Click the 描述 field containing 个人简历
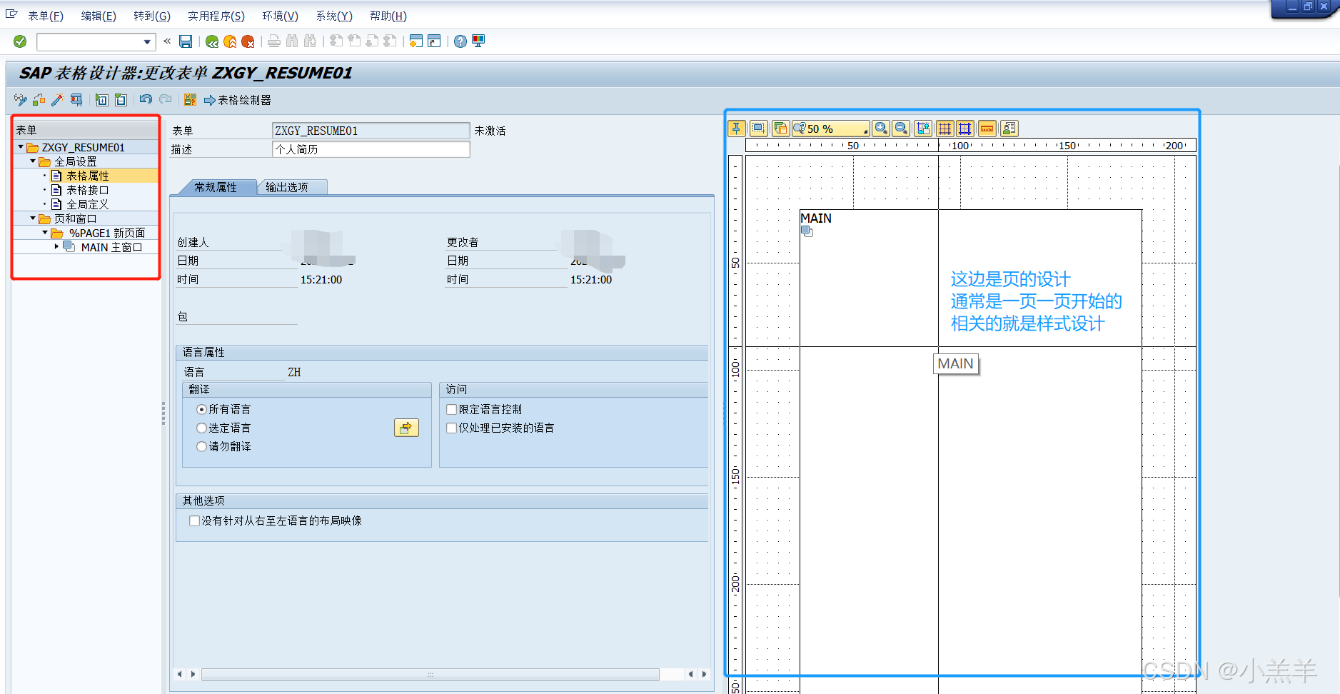Image resolution: width=1340 pixels, height=694 pixels. click(x=371, y=149)
